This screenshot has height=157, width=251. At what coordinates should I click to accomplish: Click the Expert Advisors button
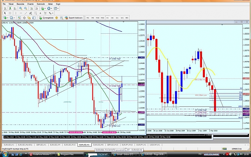(x=74, y=18)
